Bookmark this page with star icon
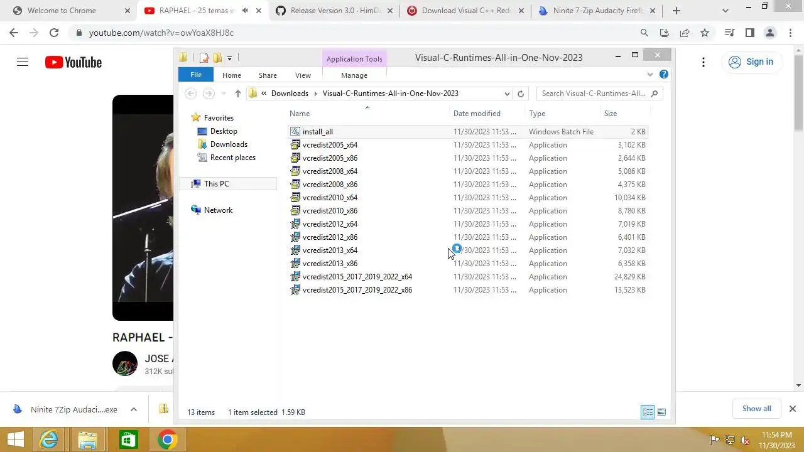This screenshot has width=804, height=452. click(705, 33)
